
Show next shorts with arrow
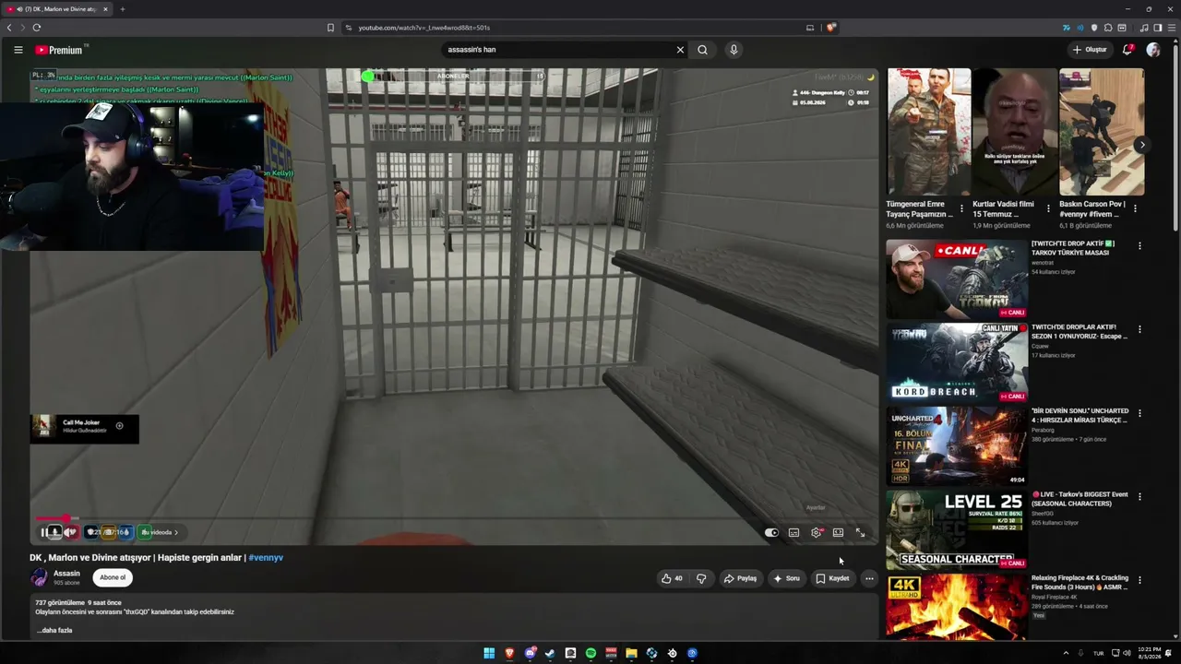click(x=1141, y=145)
